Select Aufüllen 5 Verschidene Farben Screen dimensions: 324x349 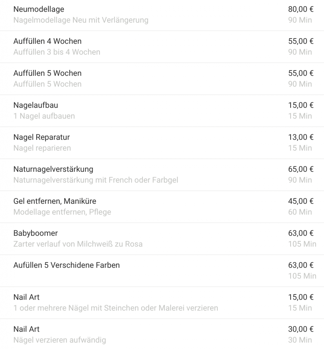coord(67,265)
